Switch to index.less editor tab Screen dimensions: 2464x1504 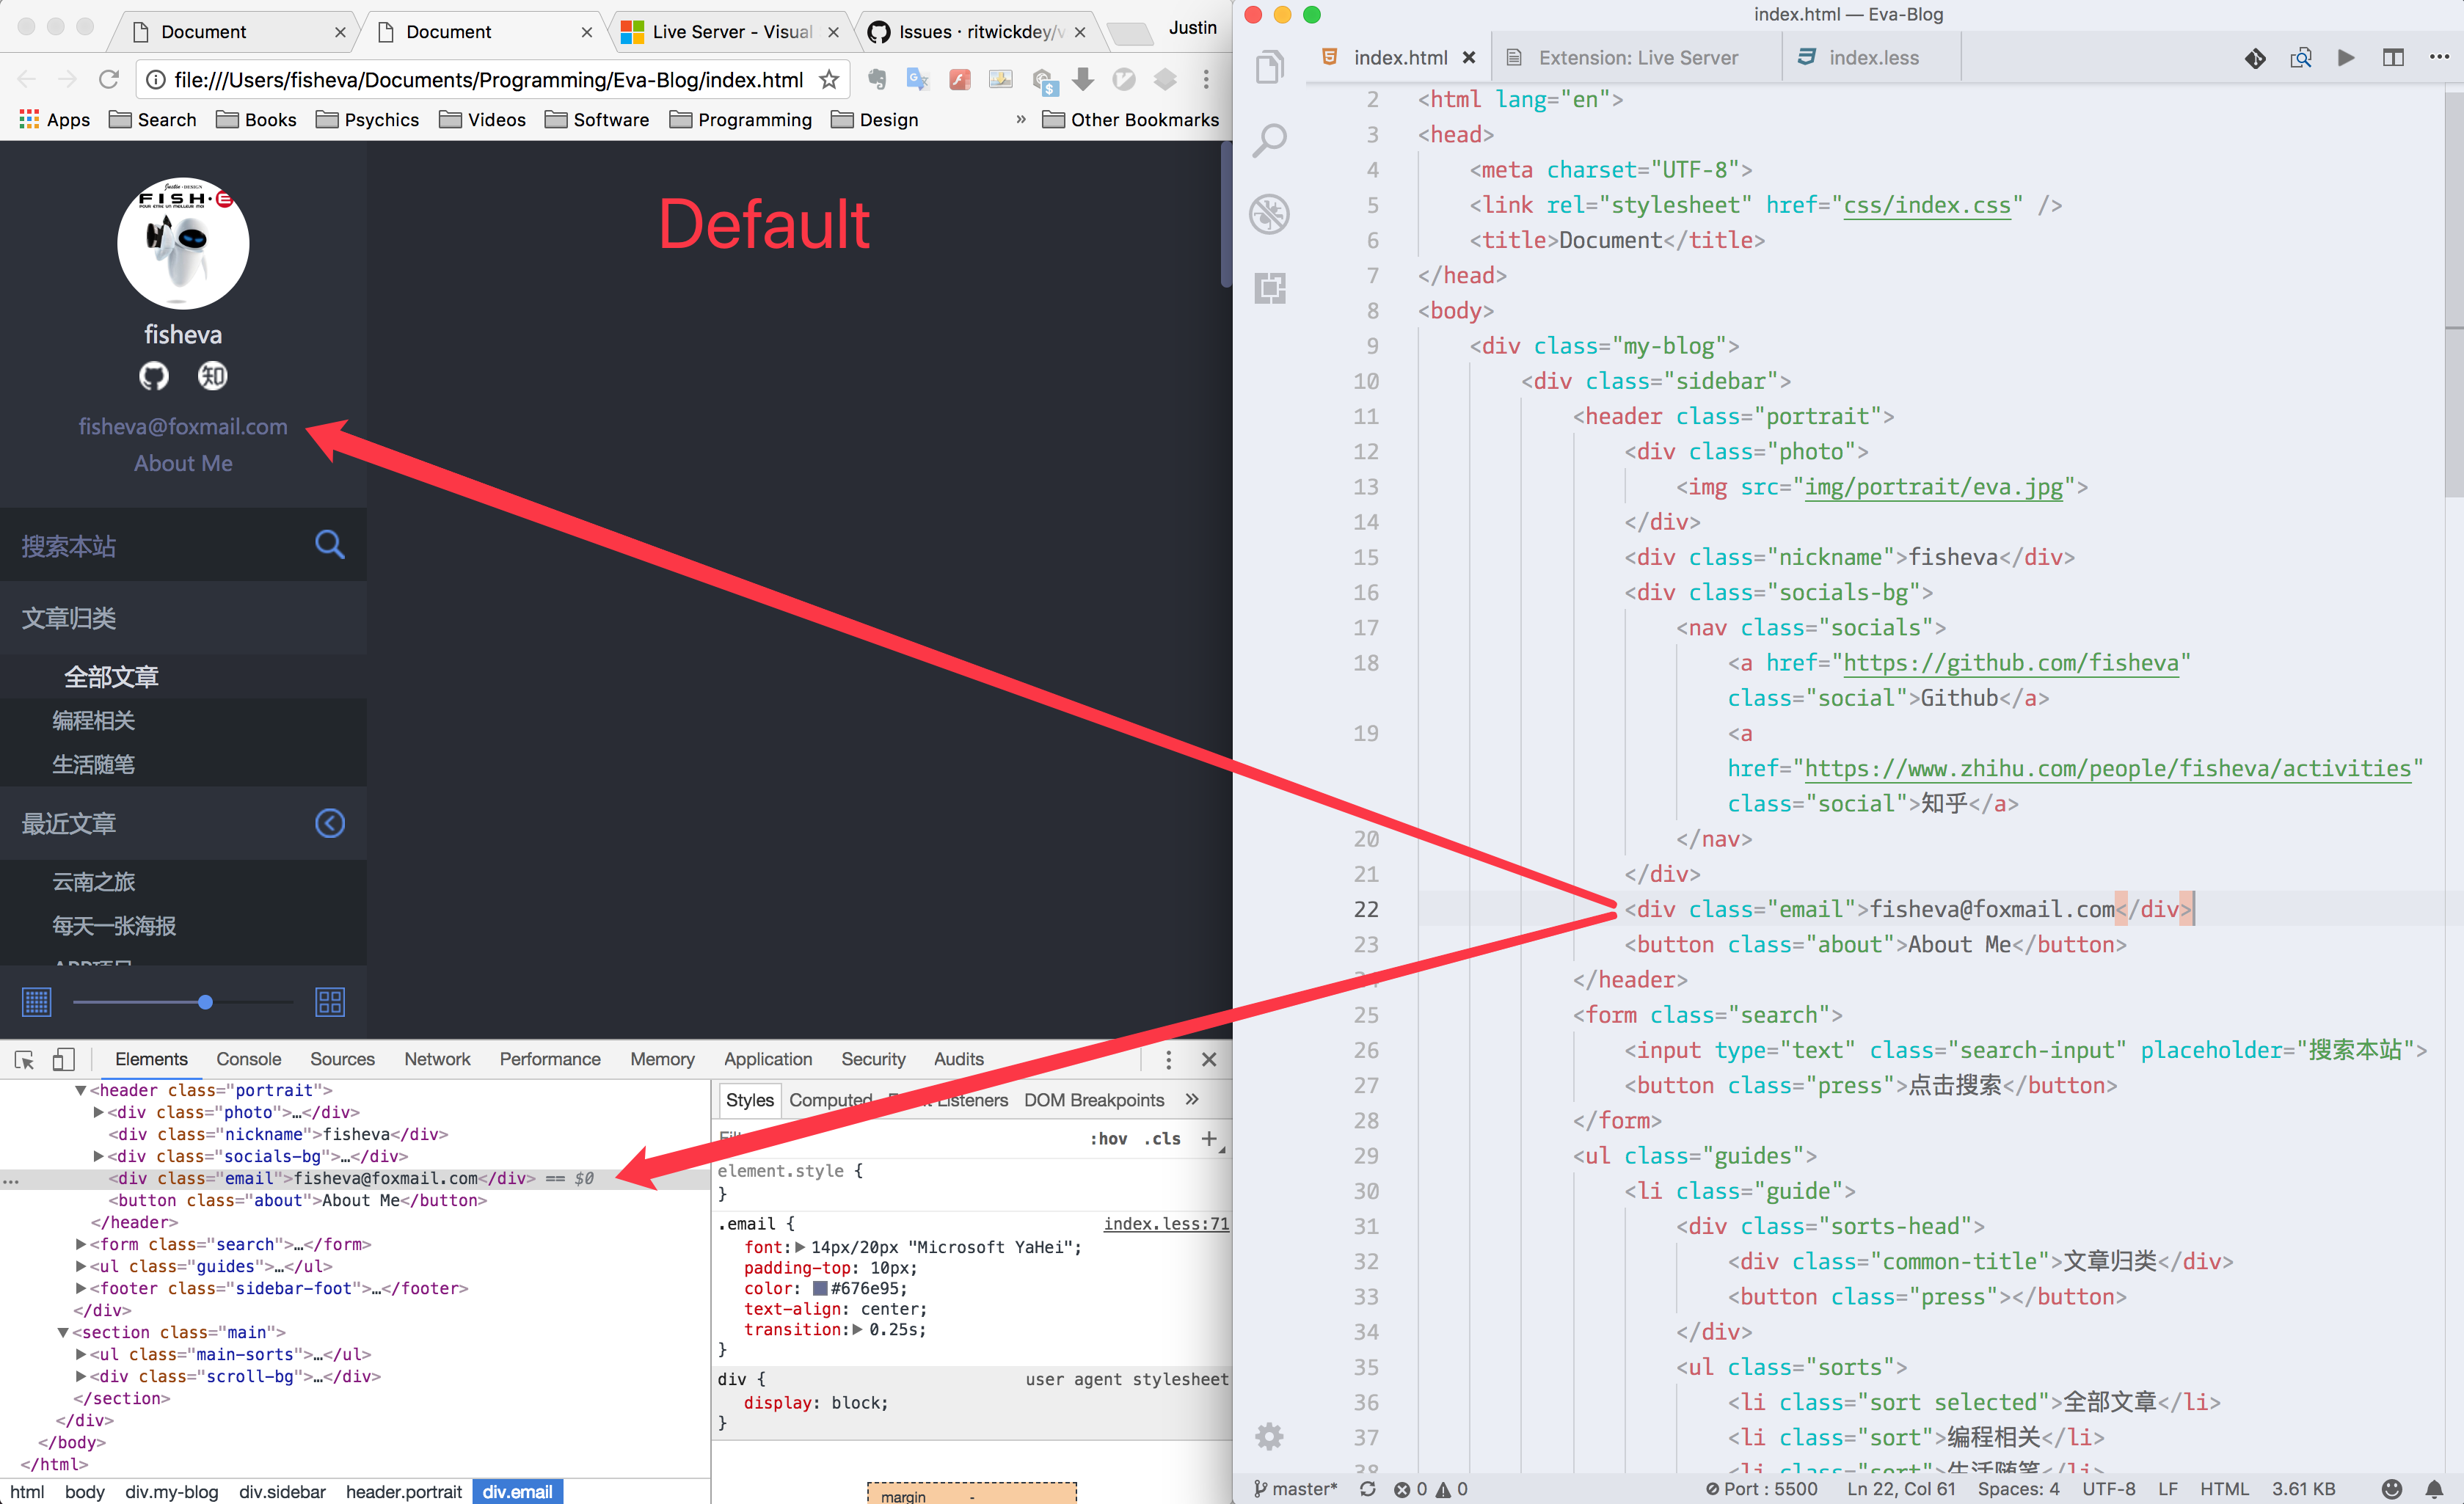click(x=1872, y=58)
